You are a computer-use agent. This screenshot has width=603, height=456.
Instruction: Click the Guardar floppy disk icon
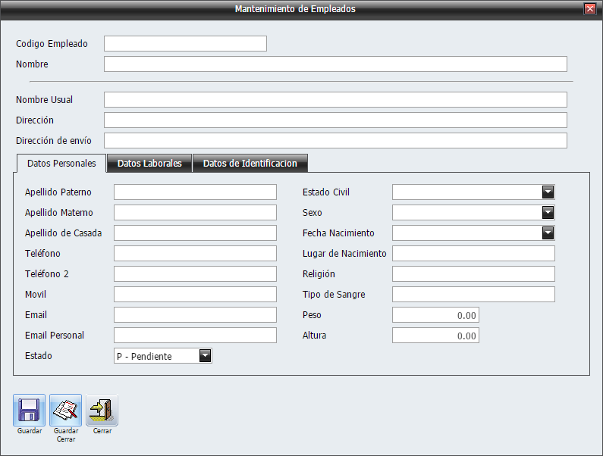[x=29, y=410]
